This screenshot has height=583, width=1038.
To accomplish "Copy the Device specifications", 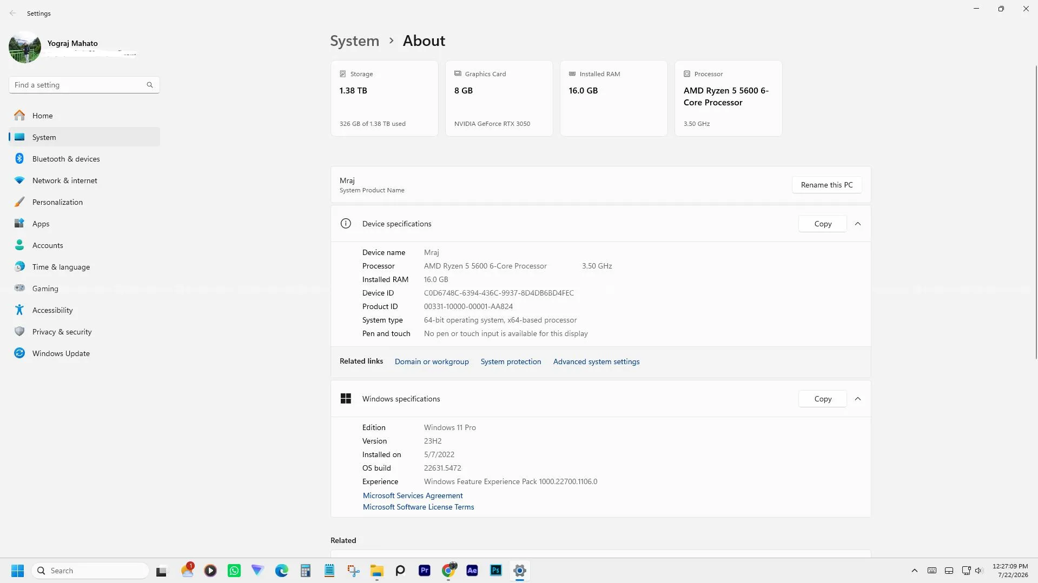I will [x=823, y=224].
